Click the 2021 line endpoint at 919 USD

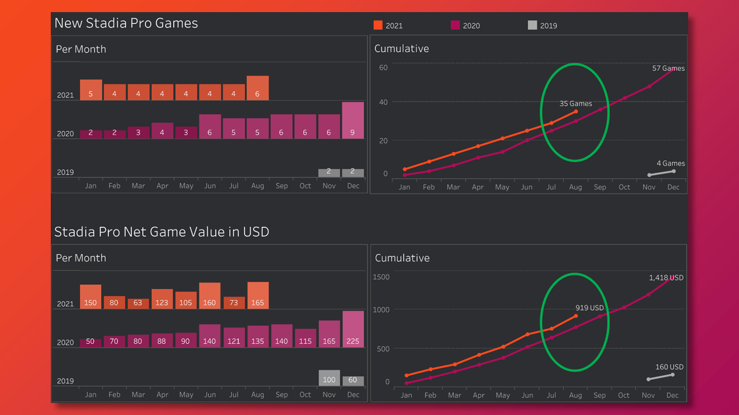coord(576,316)
